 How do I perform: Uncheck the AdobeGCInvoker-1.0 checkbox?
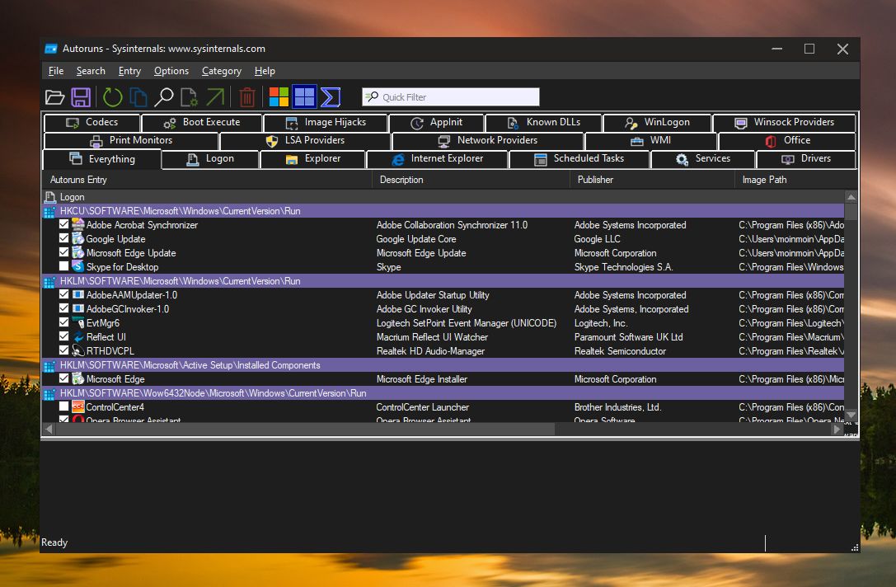coord(64,308)
